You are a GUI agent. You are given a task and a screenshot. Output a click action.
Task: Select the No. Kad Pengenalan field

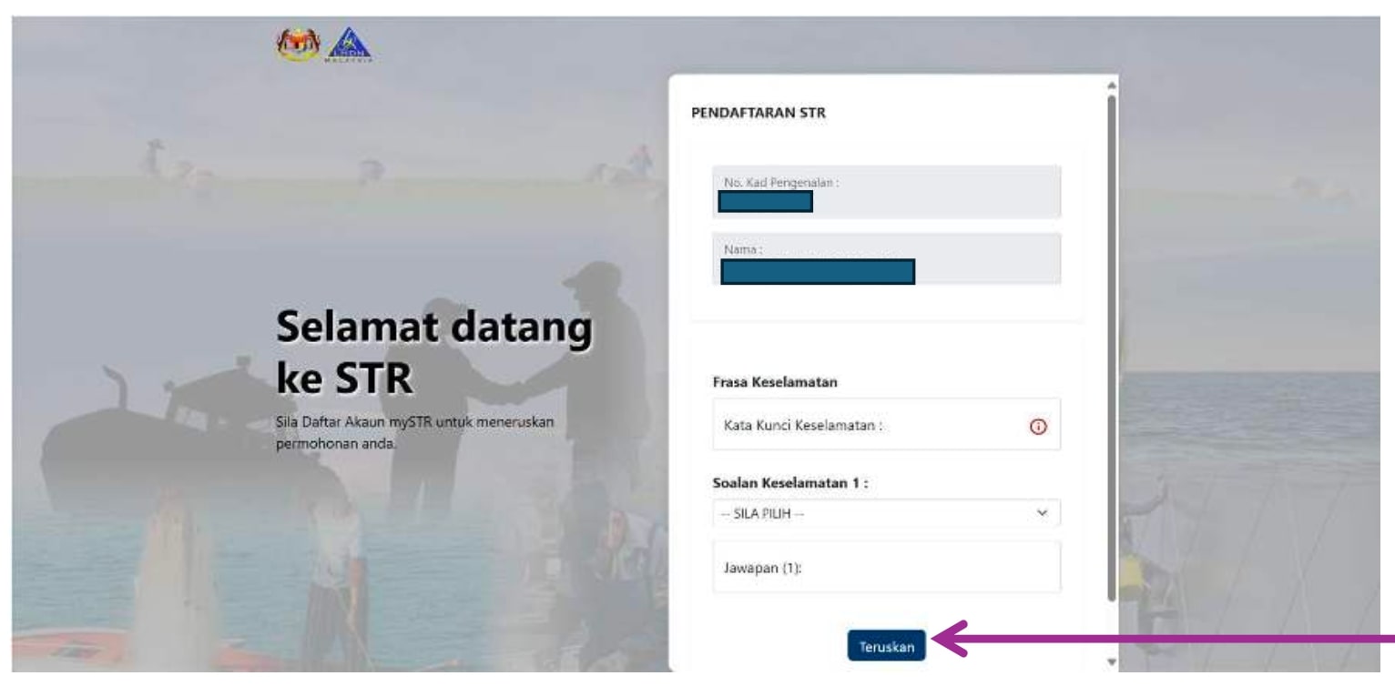(x=886, y=191)
